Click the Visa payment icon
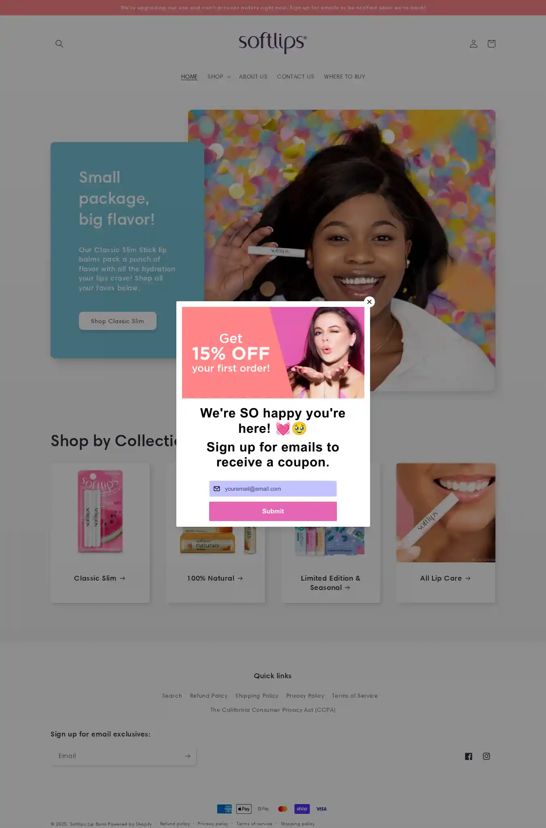The image size is (546, 828). point(322,809)
